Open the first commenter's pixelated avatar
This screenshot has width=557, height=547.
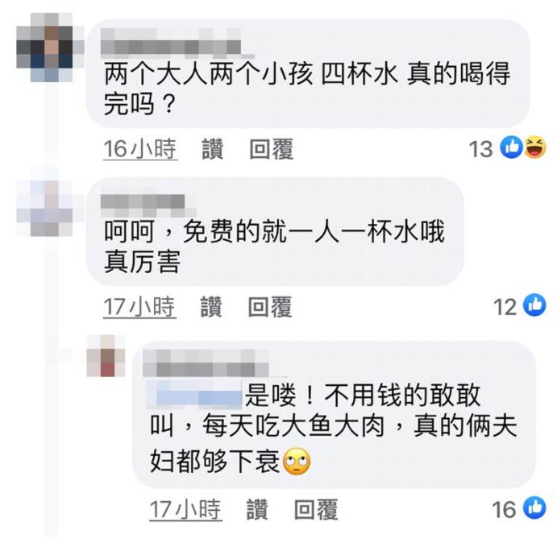click(x=49, y=48)
